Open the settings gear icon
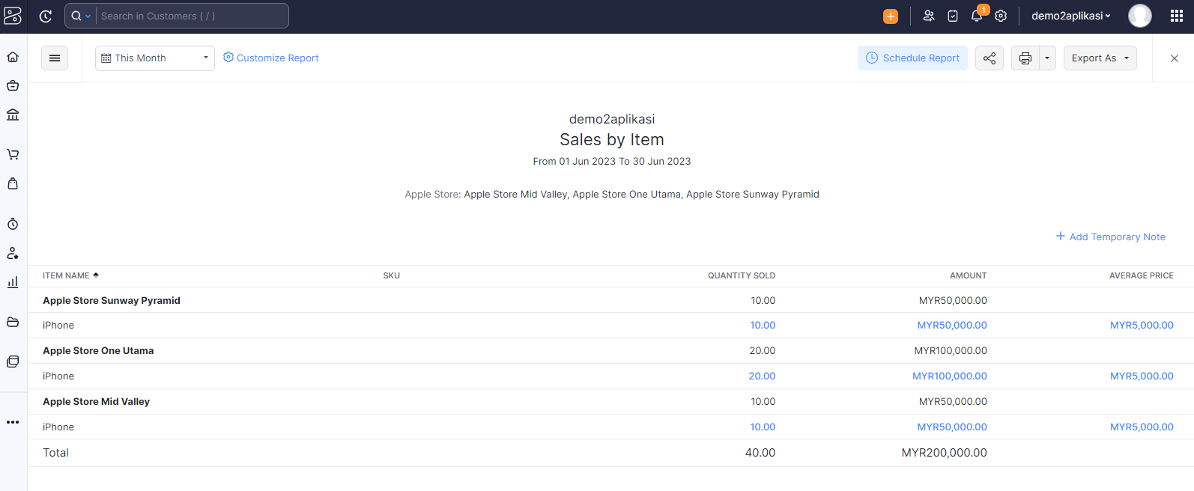This screenshot has height=491, width=1194. click(1001, 16)
